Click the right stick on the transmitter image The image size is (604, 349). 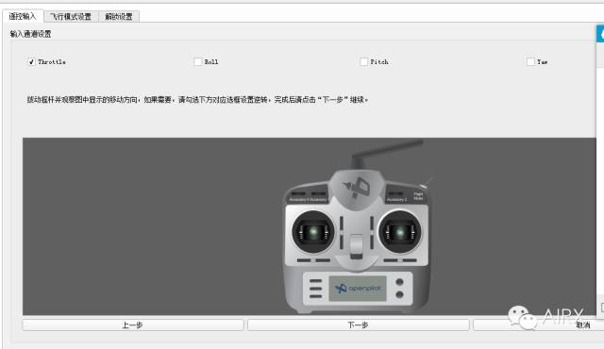click(x=400, y=232)
